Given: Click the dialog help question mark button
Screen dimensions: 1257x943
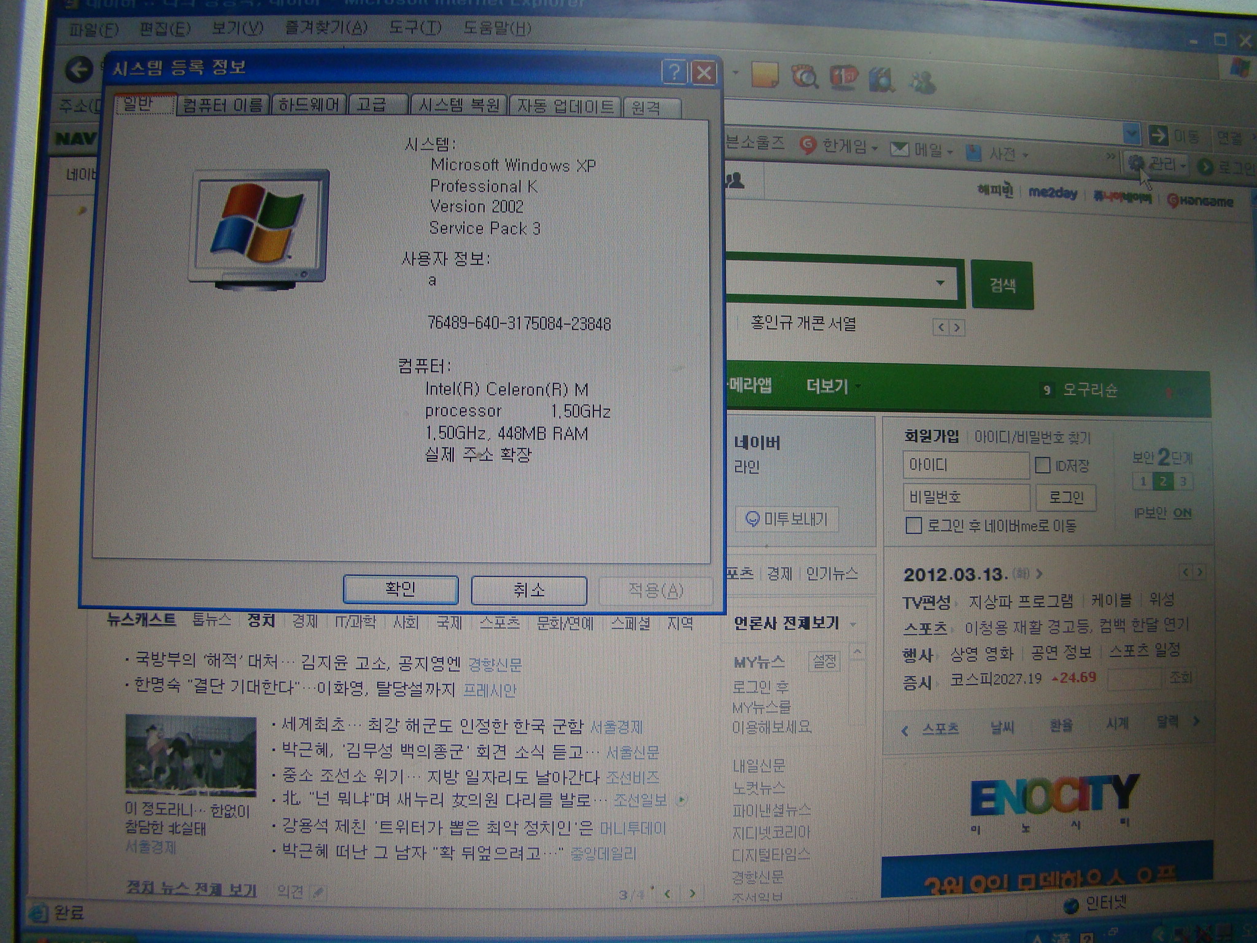Looking at the screenshot, I should point(674,72).
